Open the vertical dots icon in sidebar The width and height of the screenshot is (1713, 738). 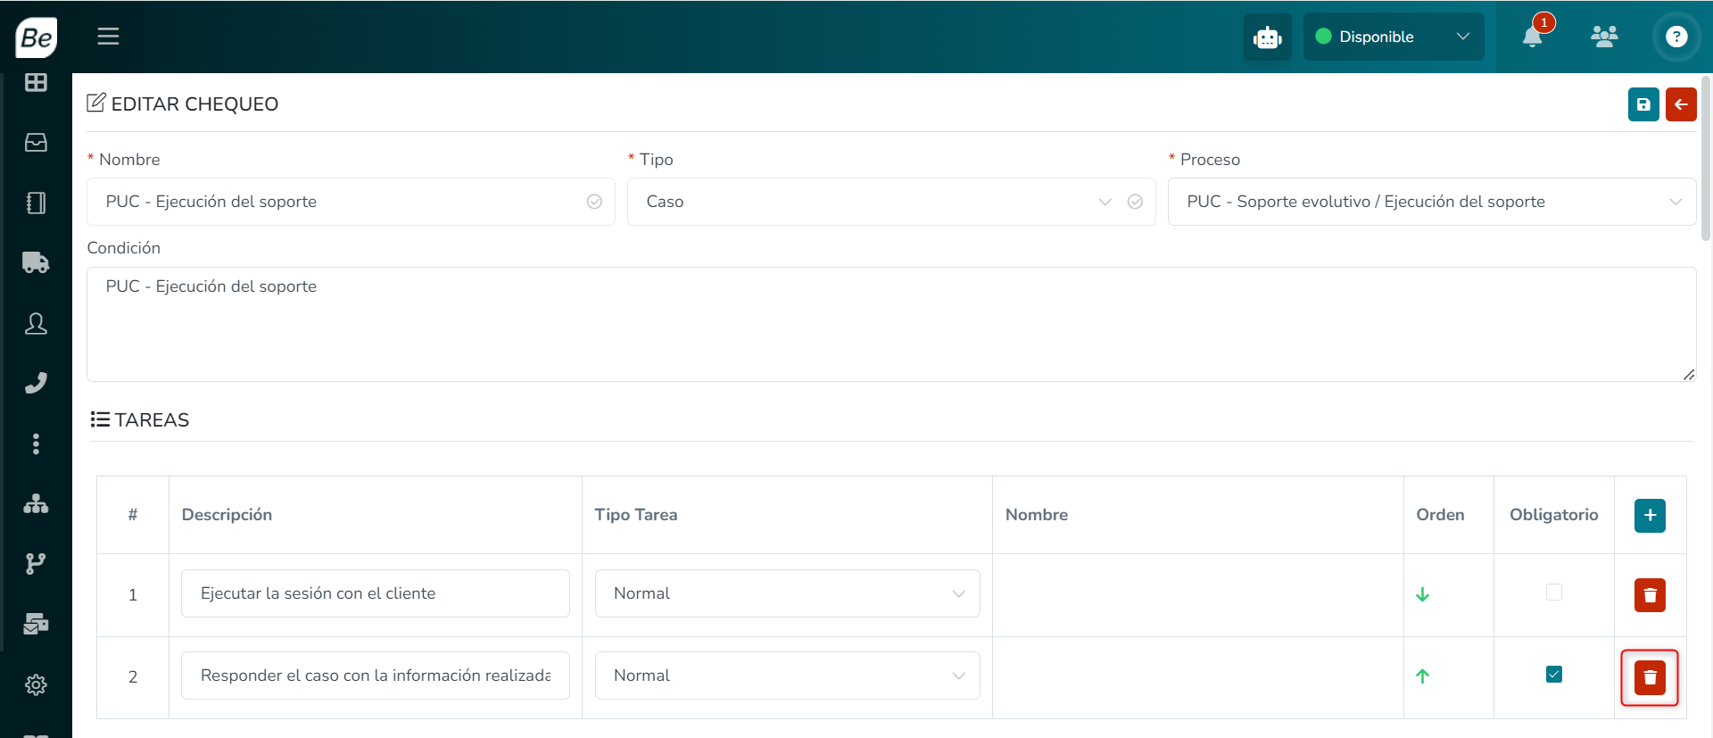(36, 444)
